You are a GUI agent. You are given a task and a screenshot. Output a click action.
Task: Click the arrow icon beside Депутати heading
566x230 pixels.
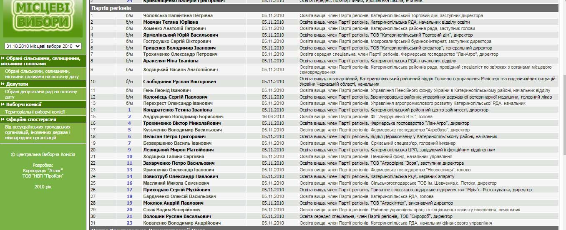[x=3, y=84]
